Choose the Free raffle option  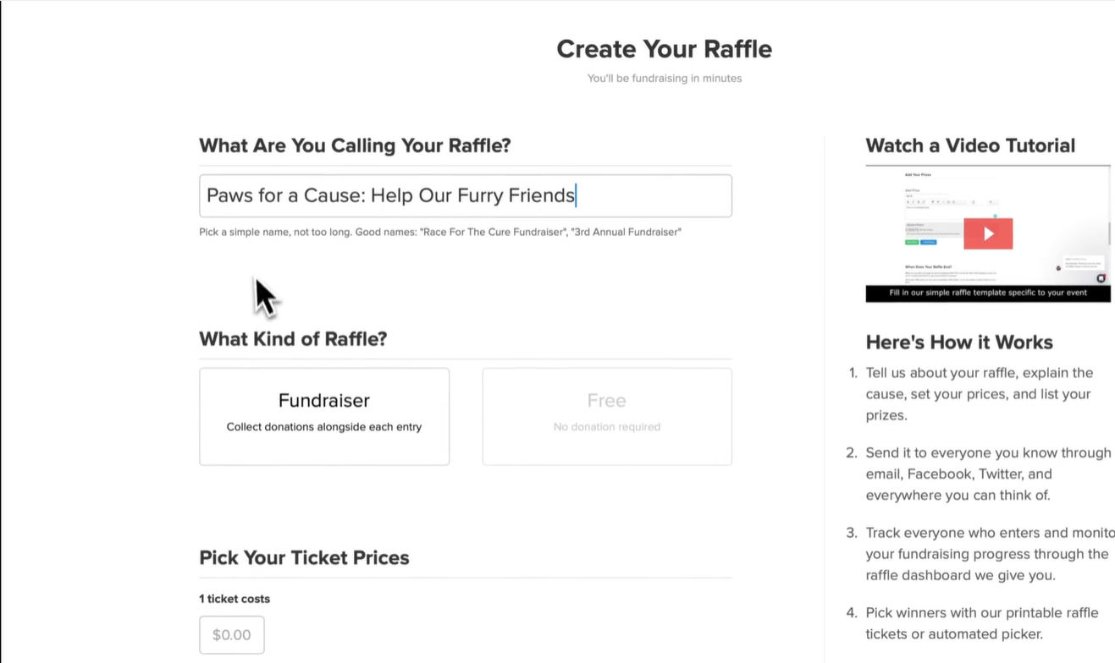pyautogui.click(x=606, y=416)
